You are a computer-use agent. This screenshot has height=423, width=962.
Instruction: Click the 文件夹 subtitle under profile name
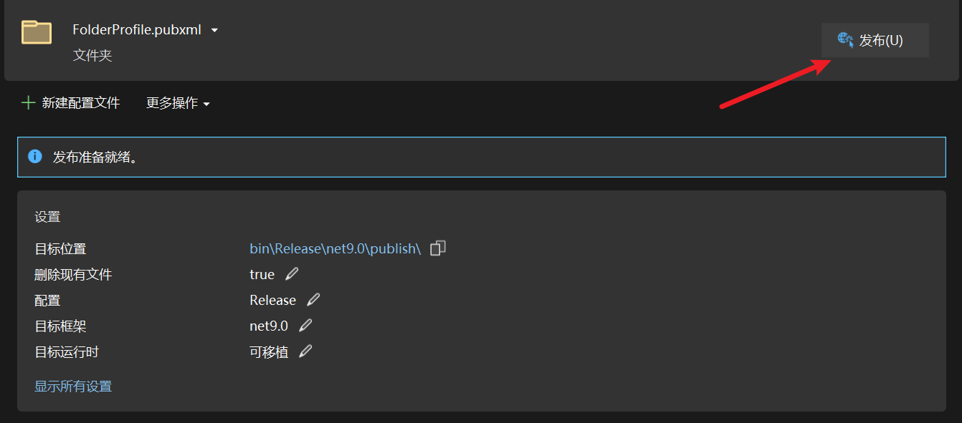point(92,55)
